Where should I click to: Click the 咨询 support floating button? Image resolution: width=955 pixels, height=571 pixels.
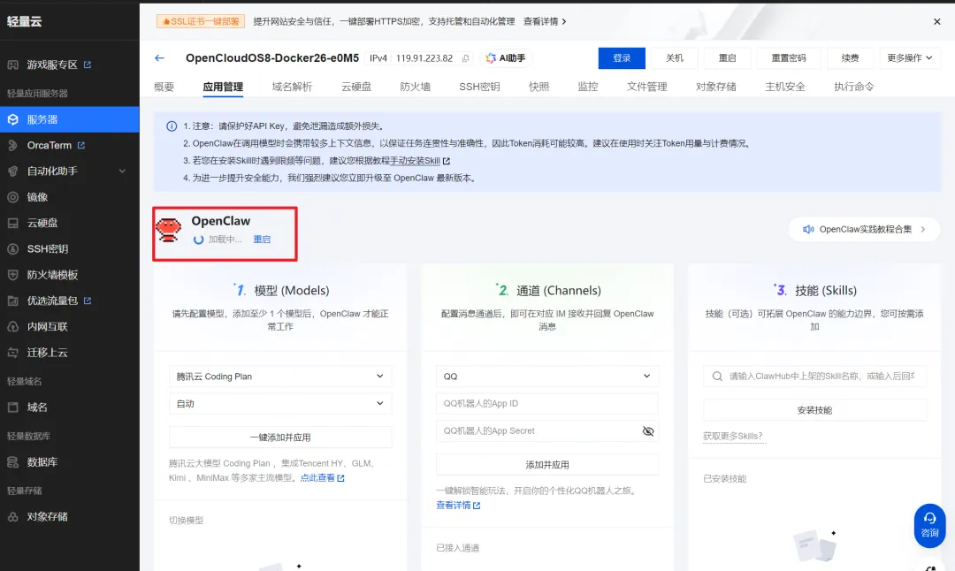point(929,525)
